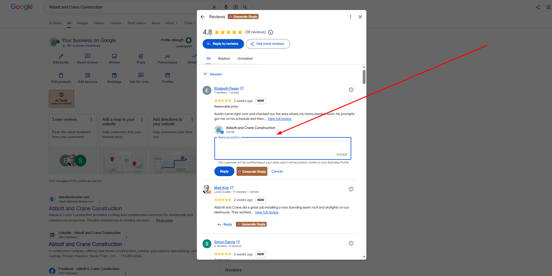Flag Matt Kyle's review
552x276 pixels.
pyautogui.click(x=351, y=189)
